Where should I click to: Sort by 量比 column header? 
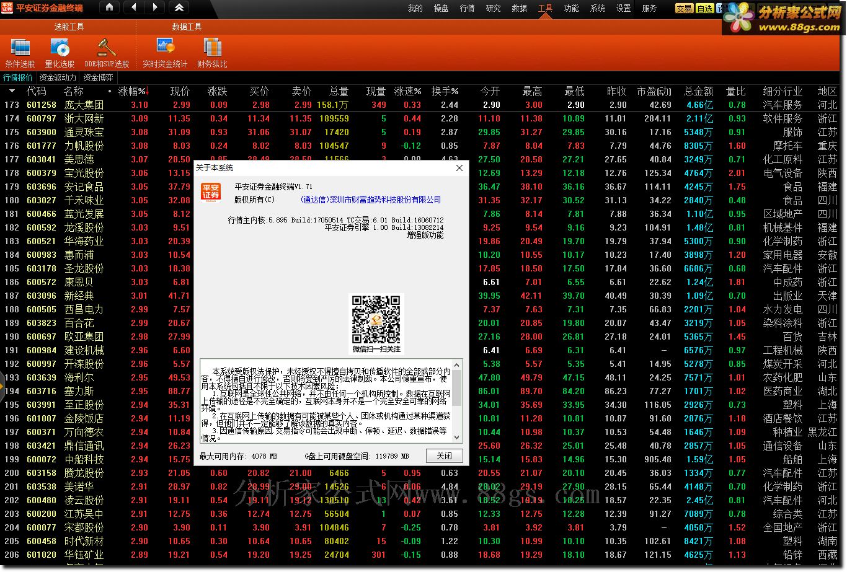point(736,91)
